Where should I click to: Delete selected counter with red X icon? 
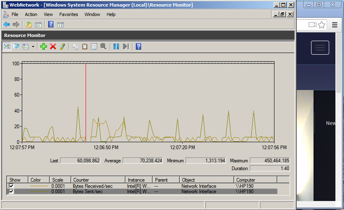click(53, 46)
